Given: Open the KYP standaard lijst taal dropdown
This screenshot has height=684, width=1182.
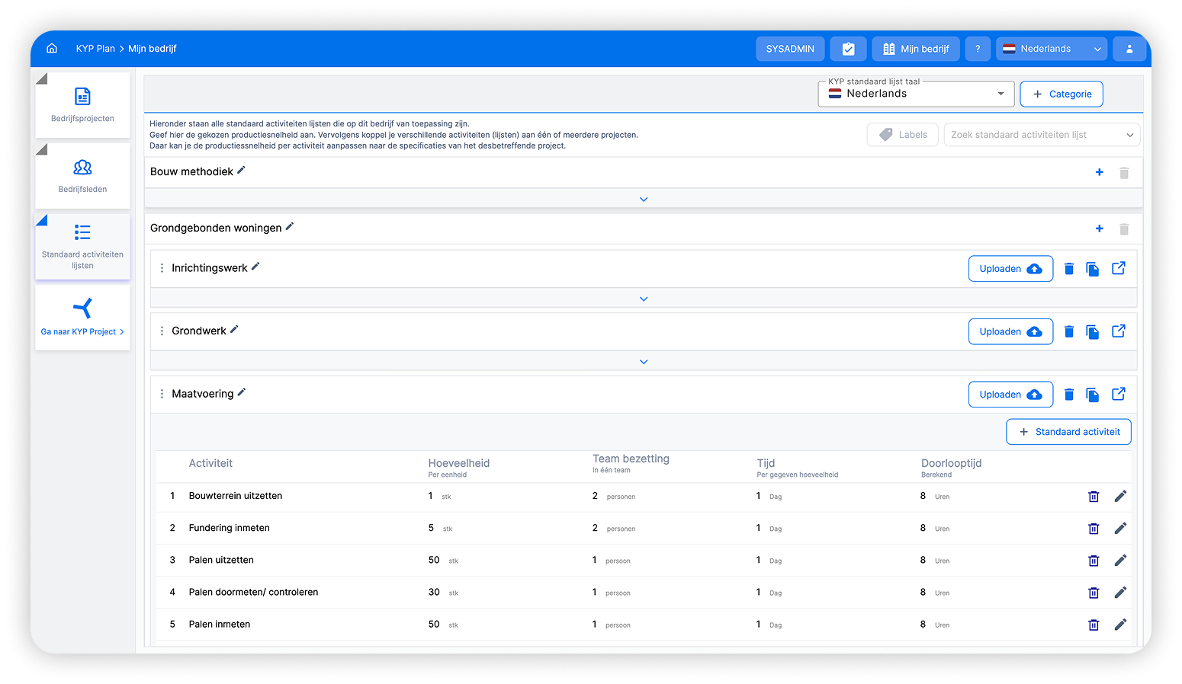Looking at the screenshot, I should (916, 94).
